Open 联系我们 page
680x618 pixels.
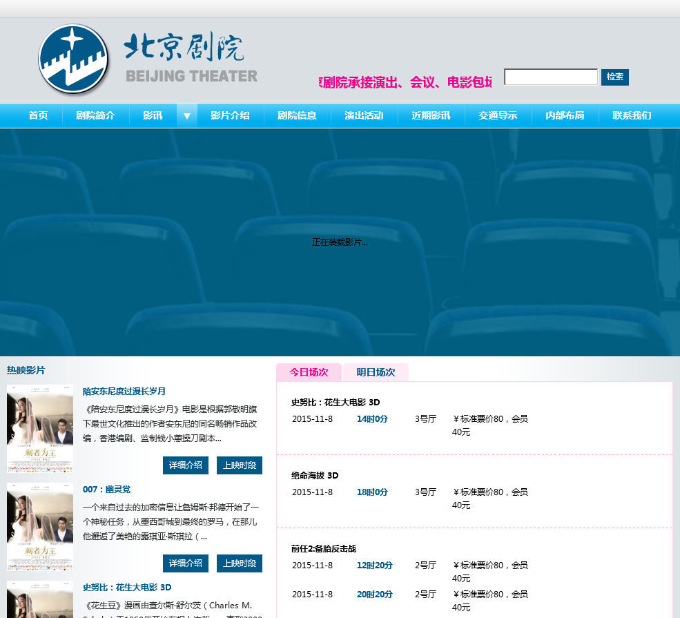click(632, 116)
